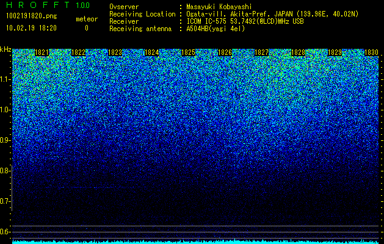
Task: Click the 0.7 frequency axis label
Action: 4,201
